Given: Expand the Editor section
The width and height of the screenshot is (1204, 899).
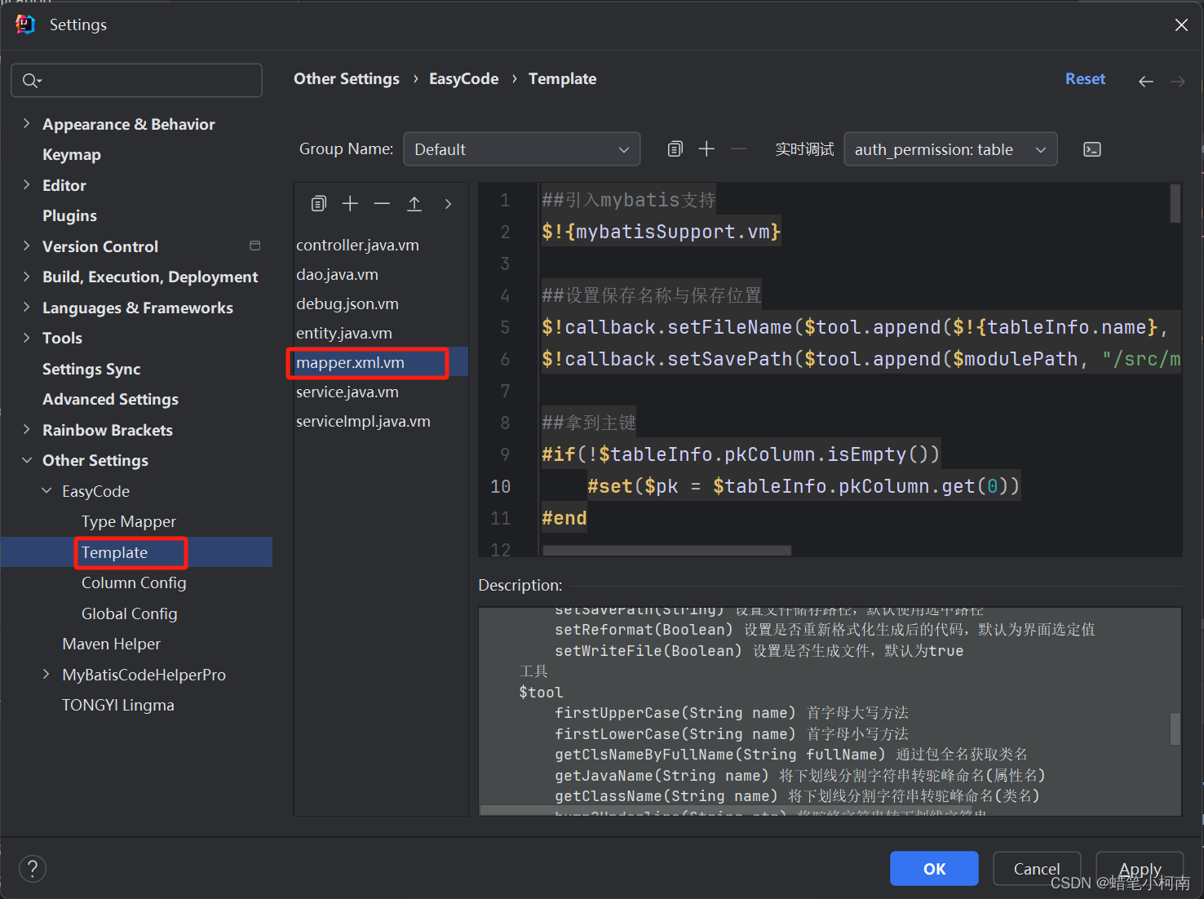Looking at the screenshot, I should (26, 184).
